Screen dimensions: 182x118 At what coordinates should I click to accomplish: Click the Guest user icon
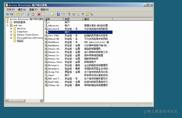(x=46, y=75)
